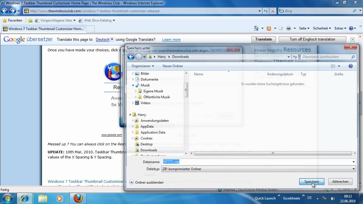Close the Google translate bar with X
This screenshot has height=204, width=363.
pyautogui.click(x=353, y=39)
